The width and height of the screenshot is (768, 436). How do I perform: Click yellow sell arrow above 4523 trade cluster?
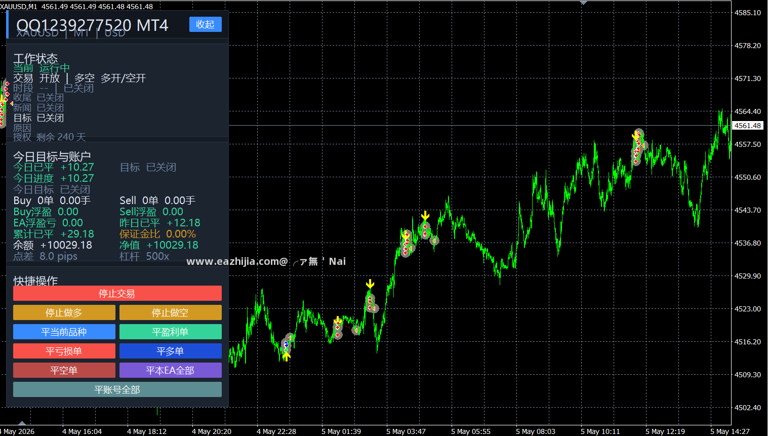point(370,284)
